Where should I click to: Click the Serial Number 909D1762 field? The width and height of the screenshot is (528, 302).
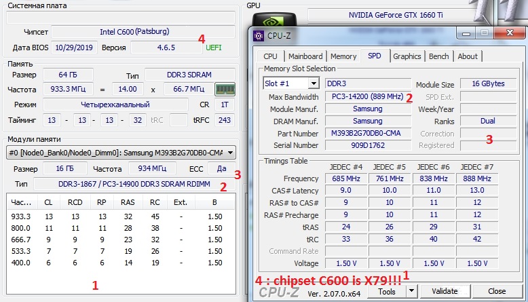[x=368, y=145]
